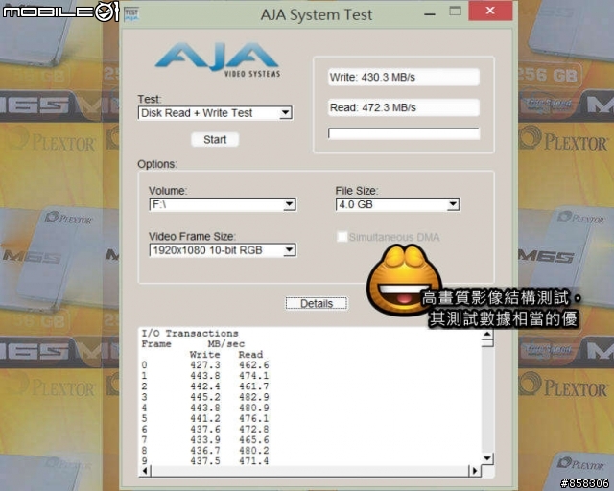Screen dimensions: 614x491
Task: Click the Details button
Action: (317, 303)
